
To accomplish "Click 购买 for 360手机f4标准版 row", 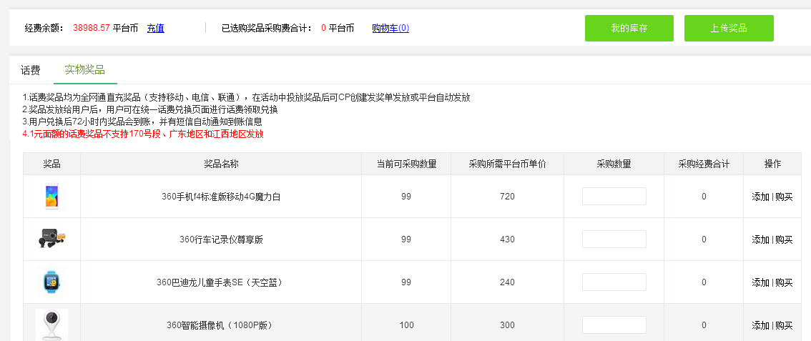I will (x=784, y=197).
